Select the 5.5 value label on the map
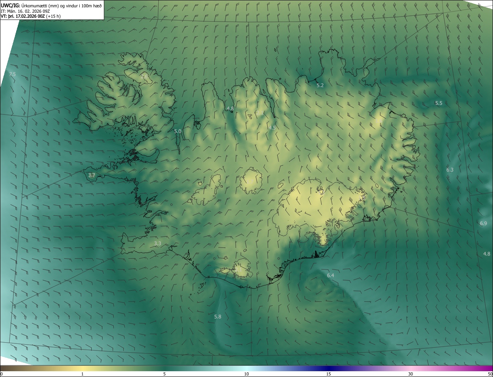This screenshot has height=377, width=493. tap(439, 103)
